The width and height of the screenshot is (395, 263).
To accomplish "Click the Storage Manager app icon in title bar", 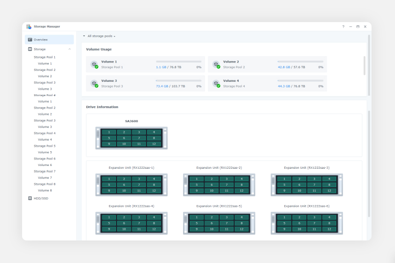I will pyautogui.click(x=29, y=27).
